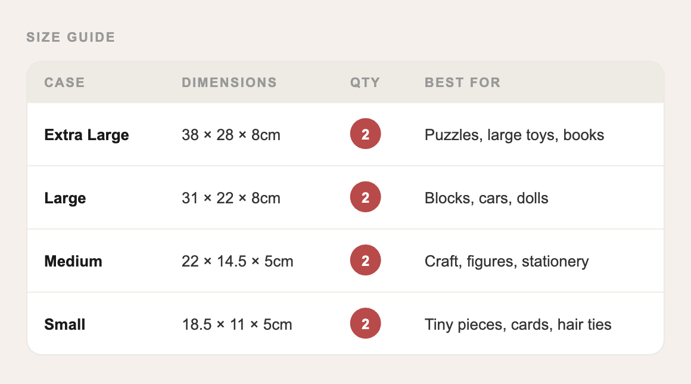Click the quantity badge for Small
This screenshot has width=691, height=384.
[x=365, y=324]
